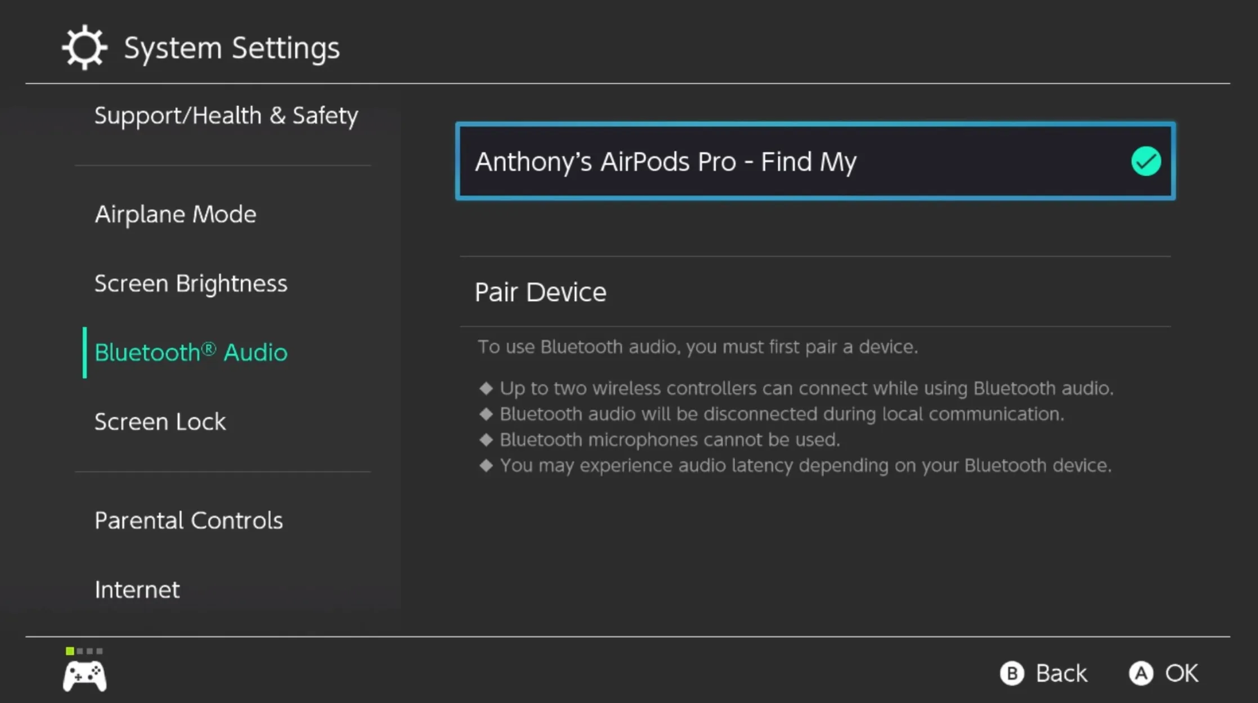This screenshot has height=703, width=1258.
Task: Click the System Settings gear icon
Action: pyautogui.click(x=84, y=47)
